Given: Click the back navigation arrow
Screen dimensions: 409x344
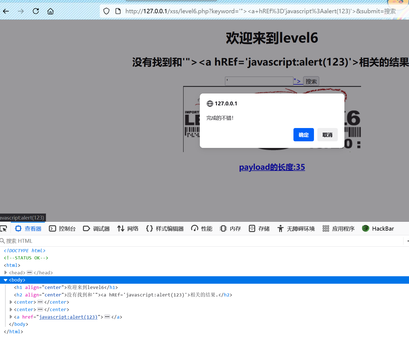Looking at the screenshot, I should (6, 11).
